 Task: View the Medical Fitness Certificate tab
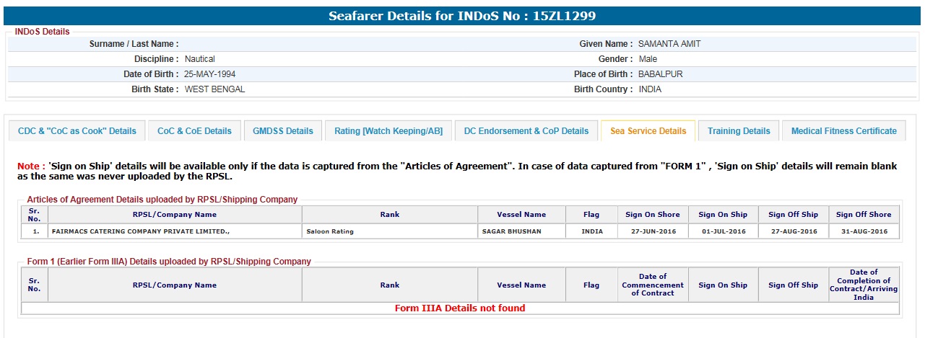click(x=843, y=131)
